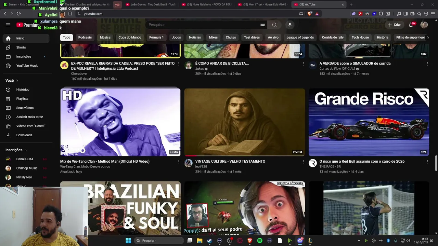Open Playlists in sidebar

[27, 99]
